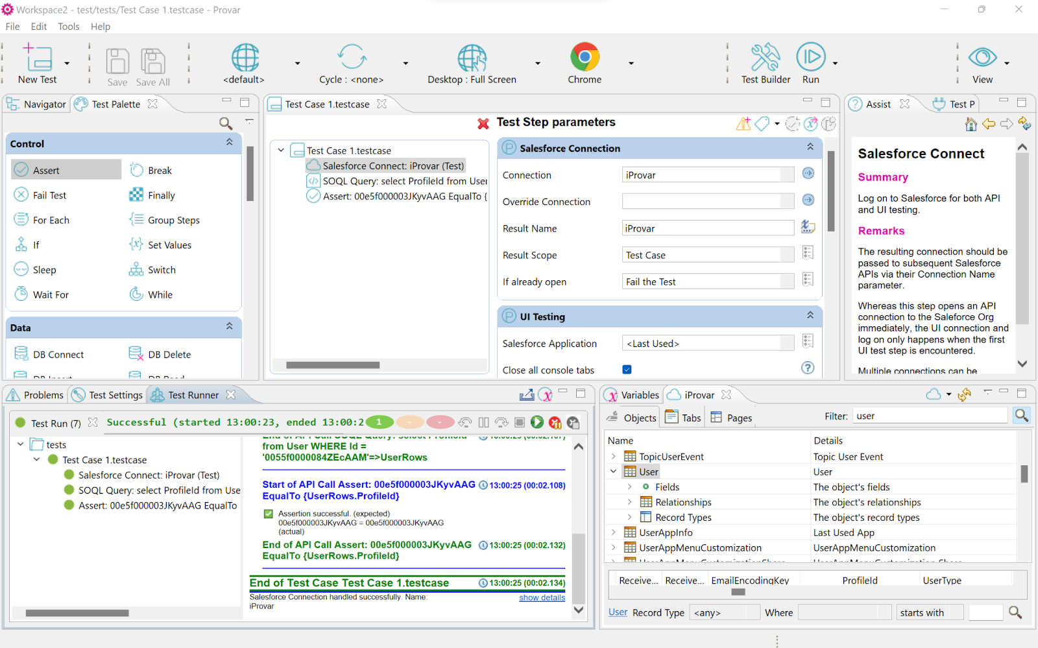Screen dimensions: 1038x648
Task: Click the magnifier icon beside the starts with filter
Action: click(x=1015, y=612)
